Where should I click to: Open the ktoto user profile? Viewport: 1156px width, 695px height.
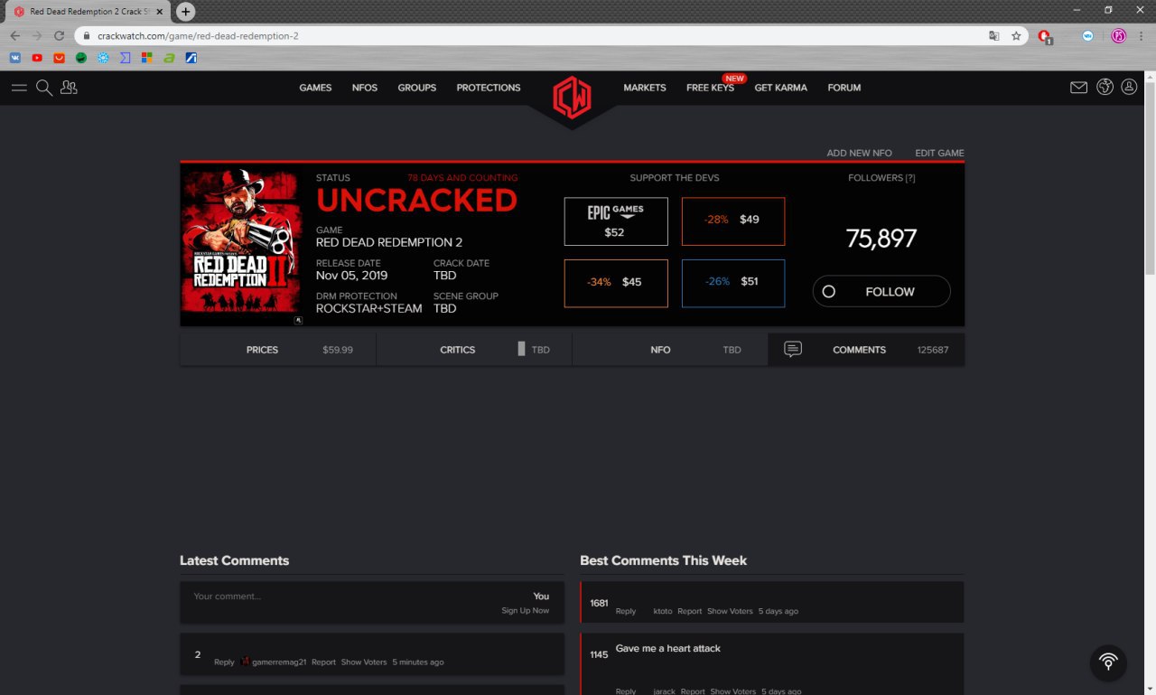tap(663, 612)
